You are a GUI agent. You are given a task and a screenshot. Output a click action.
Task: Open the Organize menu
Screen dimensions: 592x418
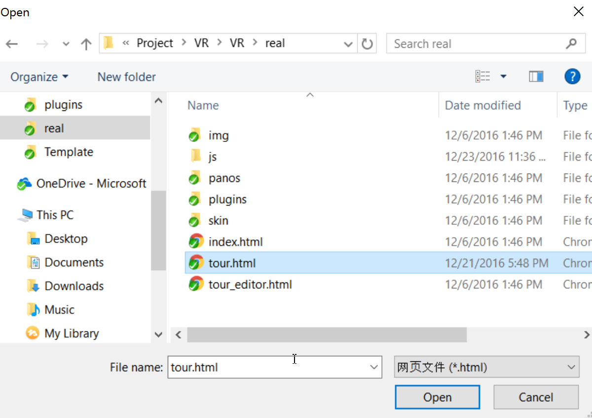pos(39,76)
